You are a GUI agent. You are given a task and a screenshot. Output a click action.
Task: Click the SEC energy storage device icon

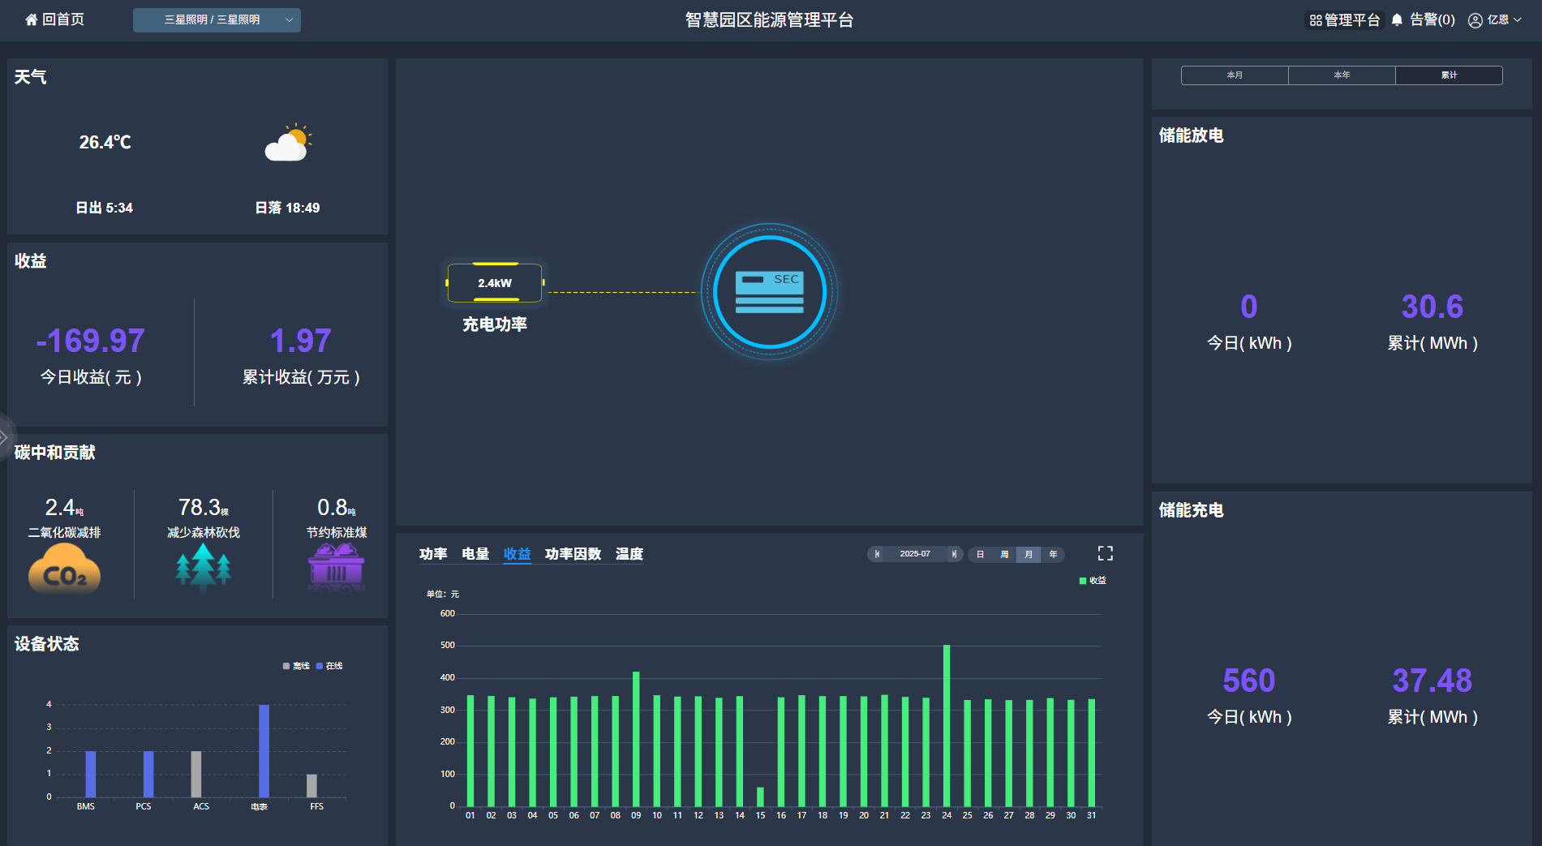(769, 292)
